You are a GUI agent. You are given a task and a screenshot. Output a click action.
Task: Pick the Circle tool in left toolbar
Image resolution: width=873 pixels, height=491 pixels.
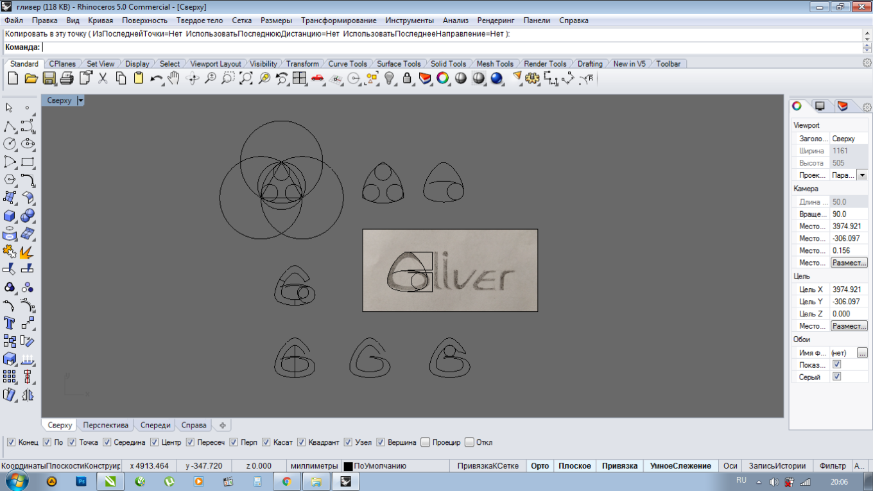10,144
